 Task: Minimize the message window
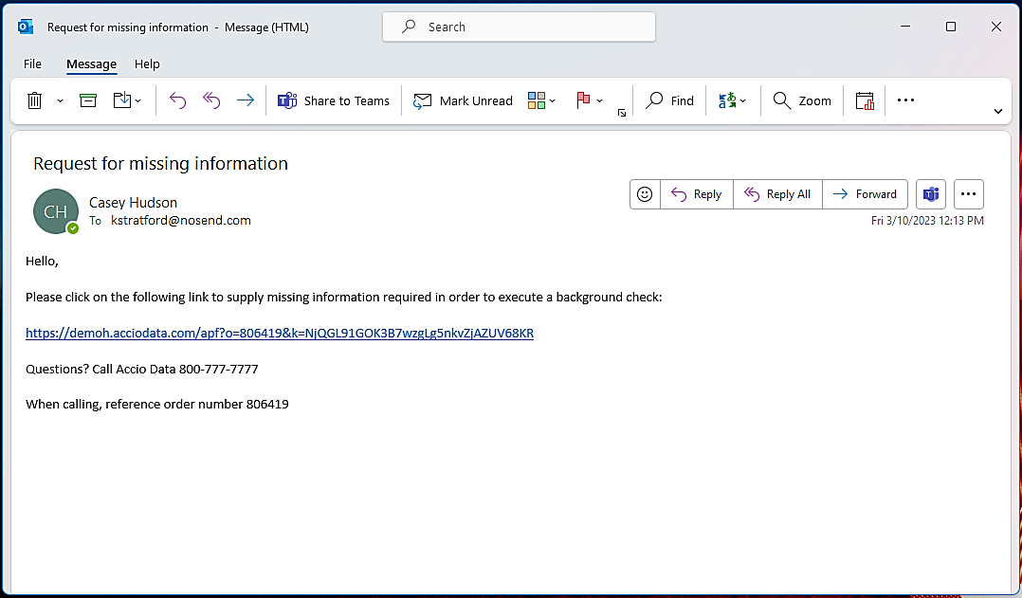tap(905, 27)
